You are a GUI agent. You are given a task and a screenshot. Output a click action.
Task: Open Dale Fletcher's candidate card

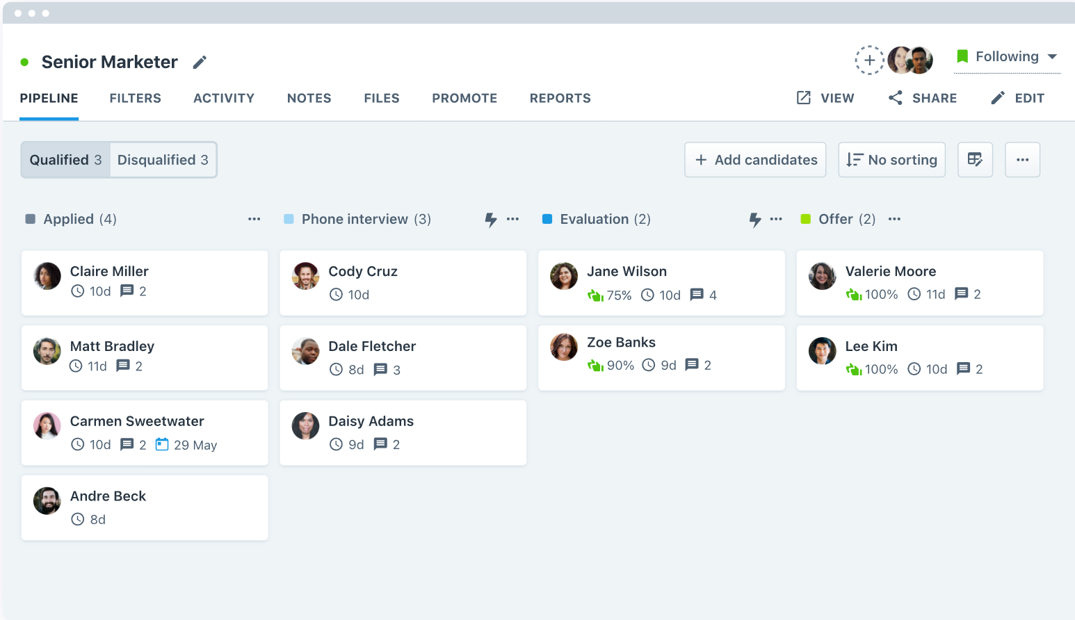pyautogui.click(x=403, y=358)
